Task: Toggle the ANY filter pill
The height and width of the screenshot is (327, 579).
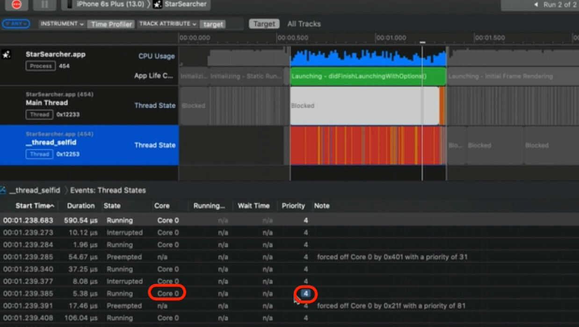Action: [x=16, y=24]
